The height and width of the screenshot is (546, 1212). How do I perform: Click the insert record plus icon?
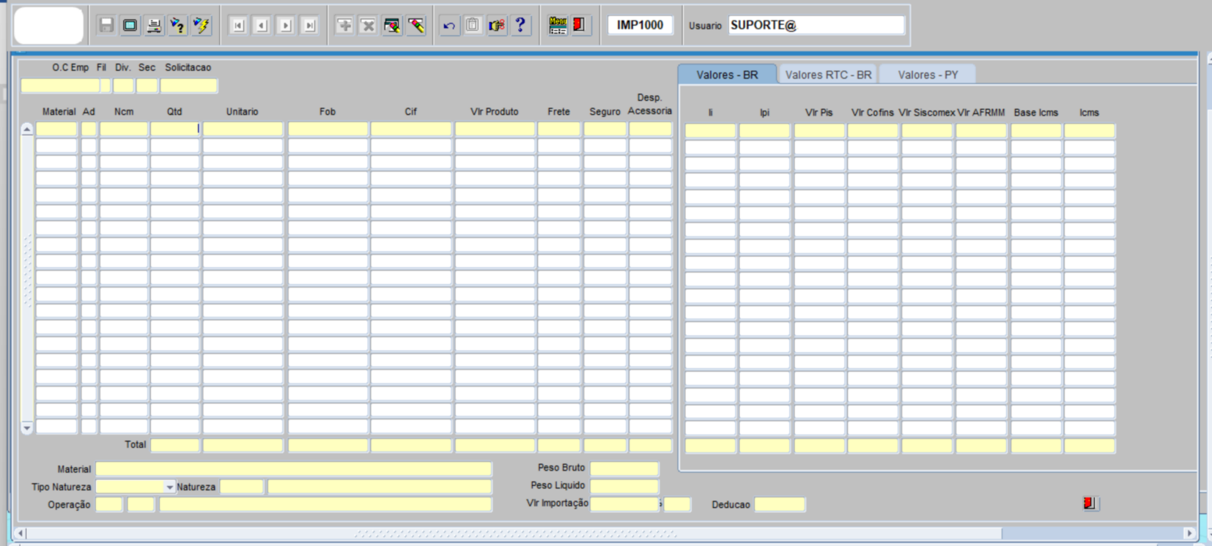point(344,26)
